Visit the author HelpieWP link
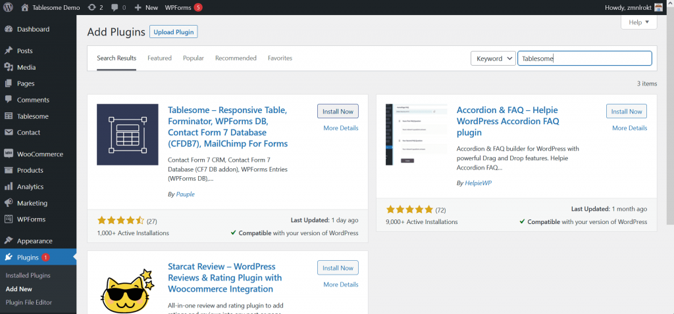674x314 pixels. point(479,183)
